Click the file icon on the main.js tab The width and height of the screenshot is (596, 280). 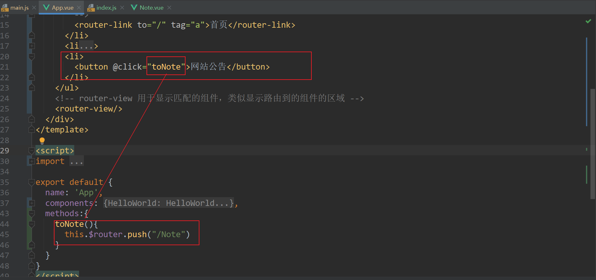5,7
